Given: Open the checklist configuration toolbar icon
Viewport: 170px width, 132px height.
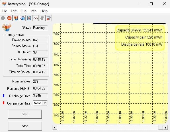Looking at the screenshot, I should click(x=29, y=18).
